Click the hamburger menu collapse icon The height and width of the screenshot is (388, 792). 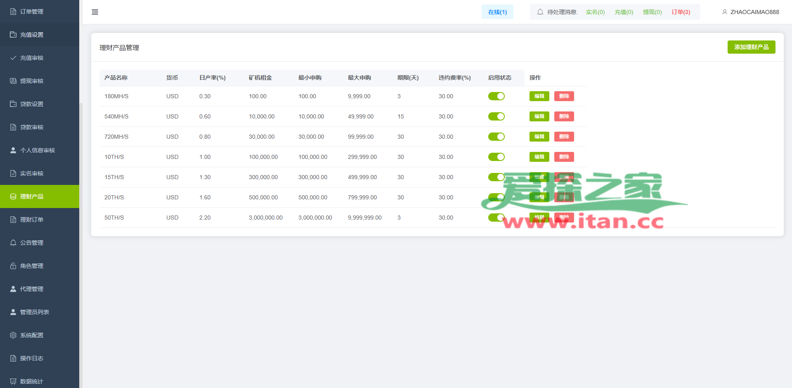[x=95, y=12]
